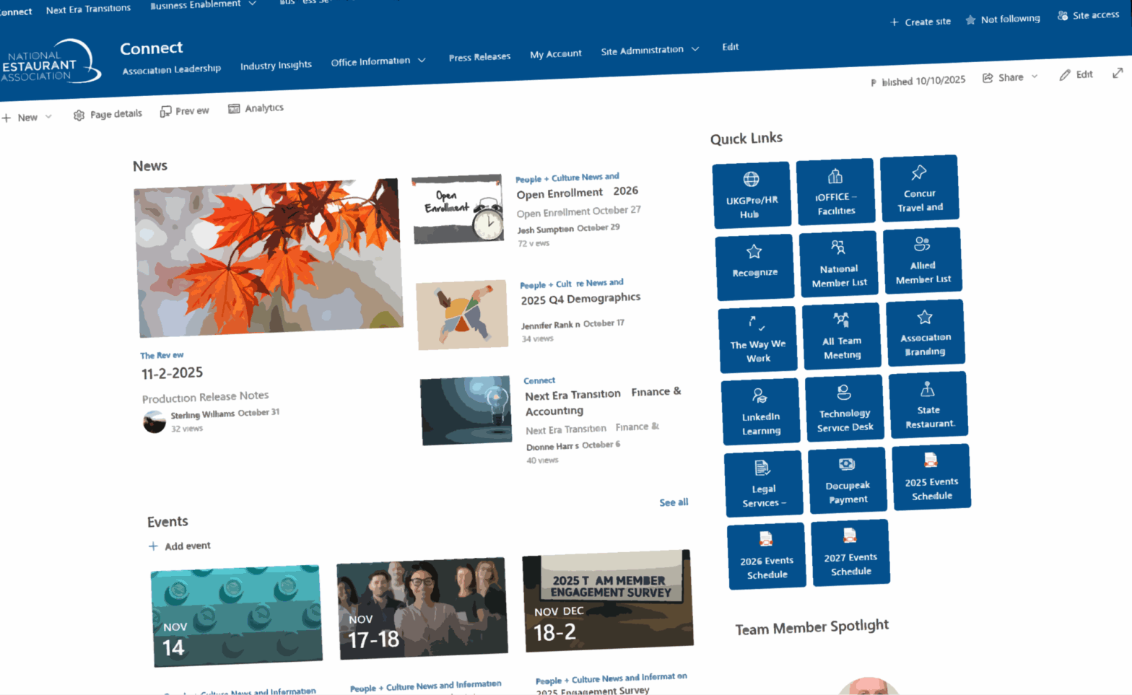Screen dimensions: 1132x695
Task: Click the expand to full screen icon
Action: click(x=1118, y=73)
